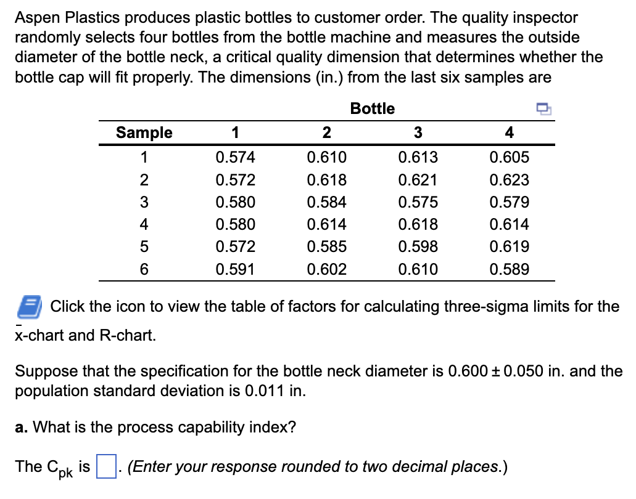Click the Bottle heading above the table
Viewport: 636px width, 499px height.
pos(372,108)
